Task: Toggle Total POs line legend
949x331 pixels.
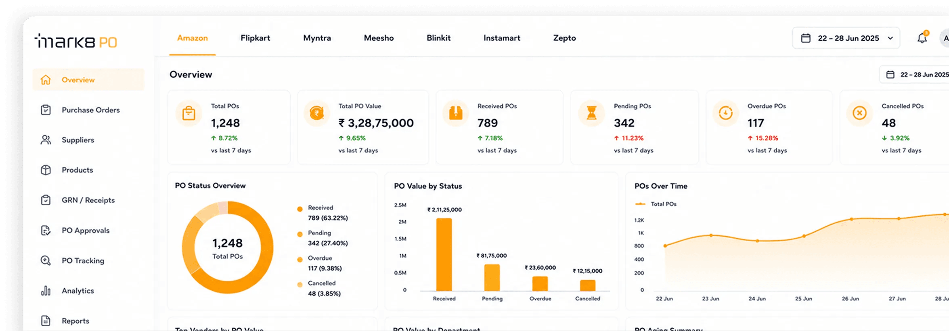Action: [656, 204]
